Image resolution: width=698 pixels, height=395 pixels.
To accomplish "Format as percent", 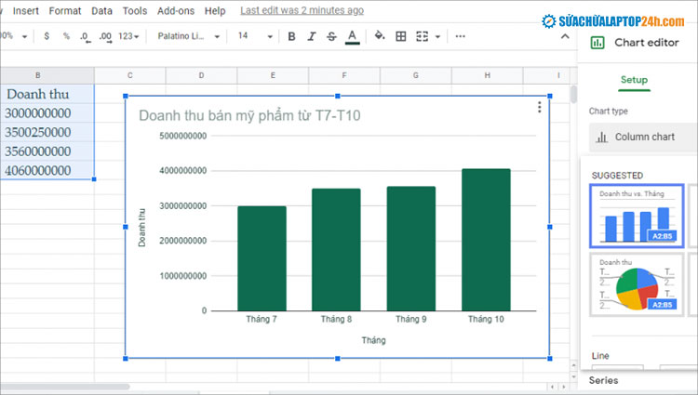I will pos(66,36).
